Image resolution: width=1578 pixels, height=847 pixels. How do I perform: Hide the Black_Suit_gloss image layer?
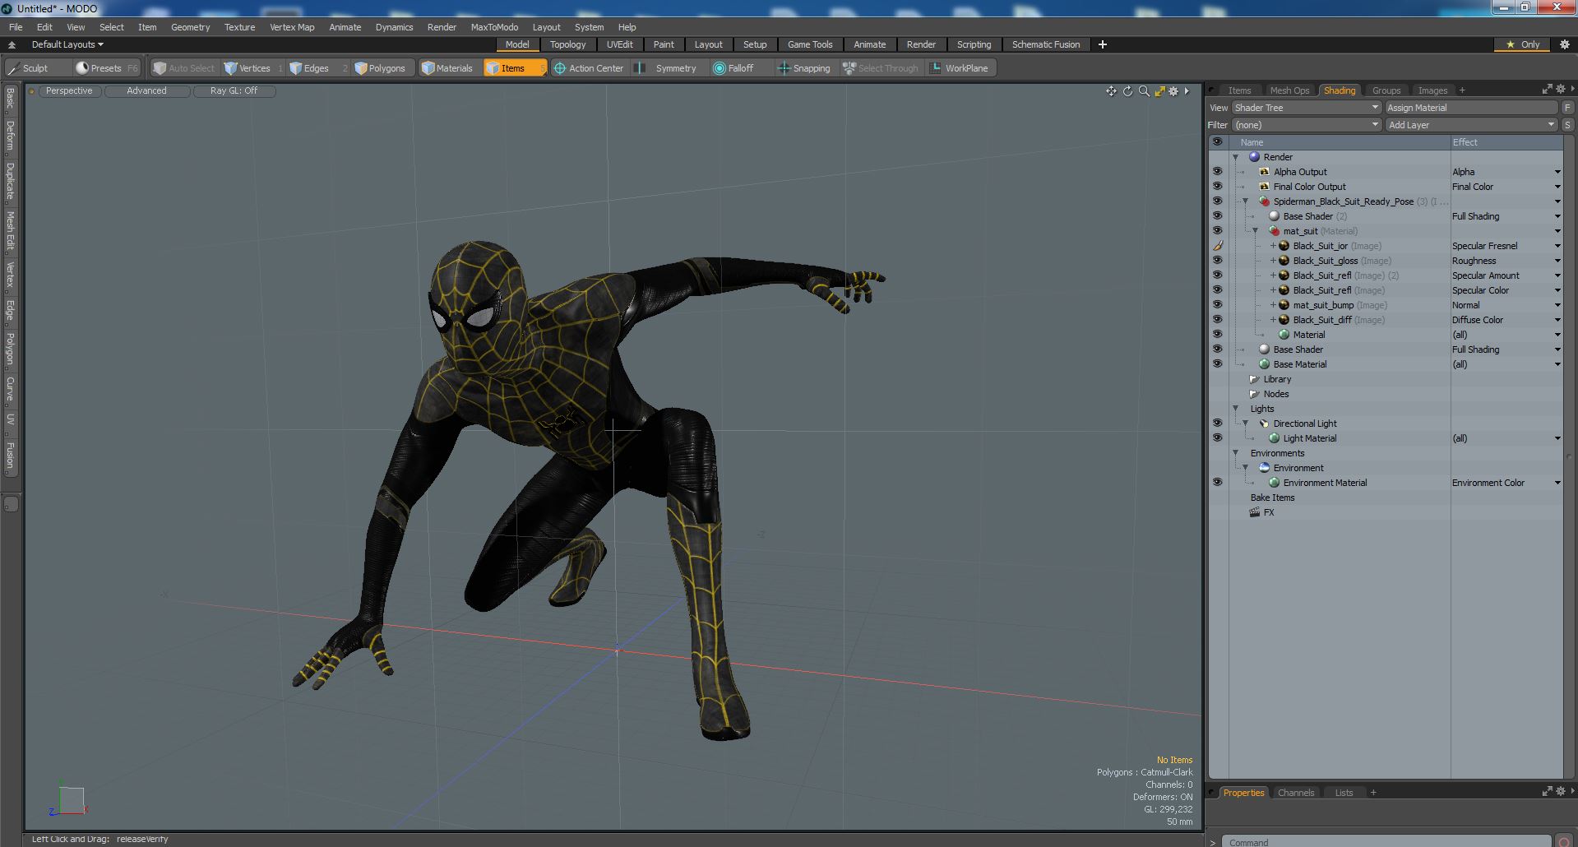pyautogui.click(x=1217, y=261)
